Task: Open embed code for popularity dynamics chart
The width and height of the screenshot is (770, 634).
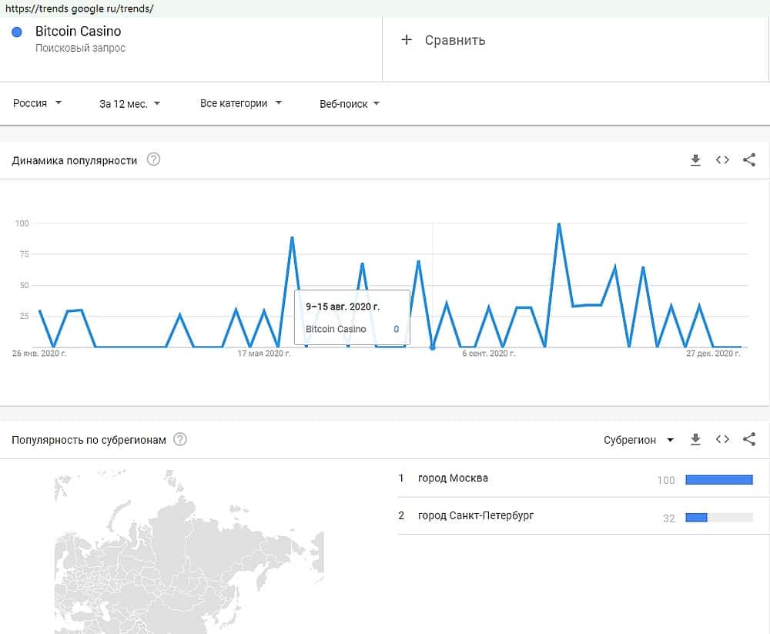Action: point(722,160)
